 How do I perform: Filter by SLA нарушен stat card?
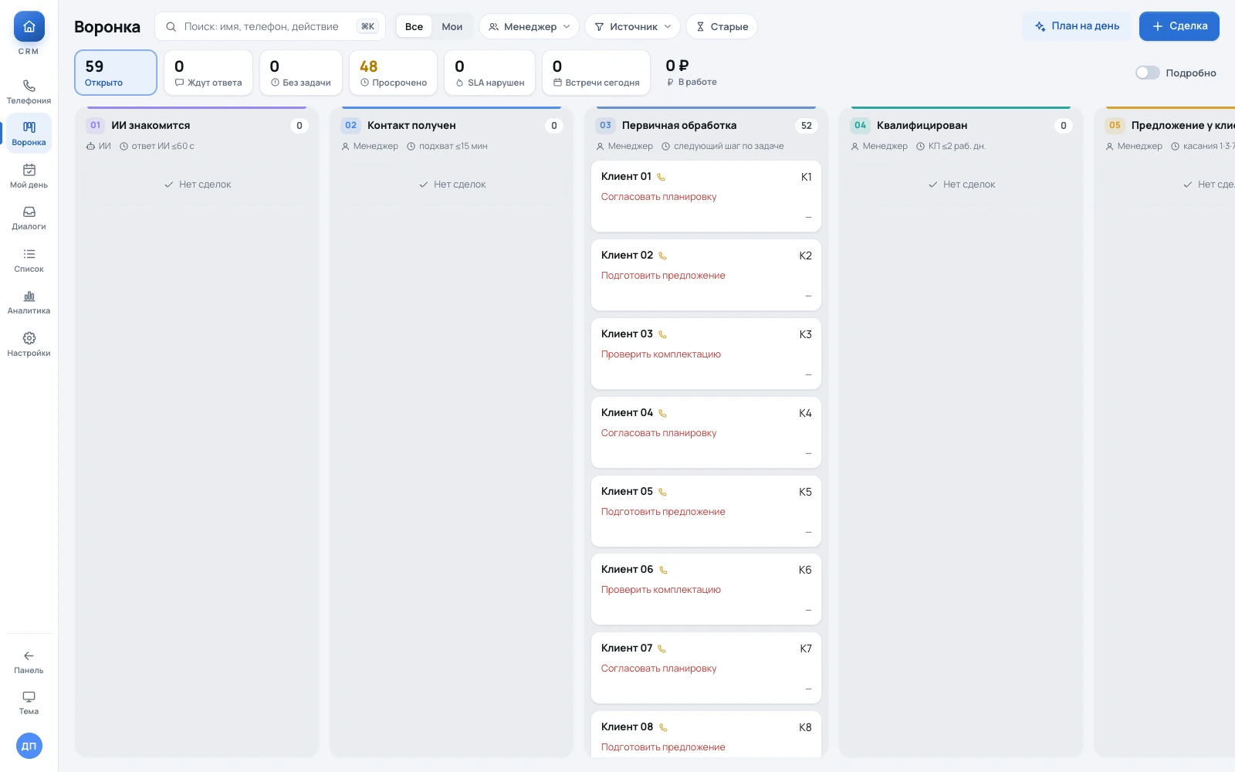point(490,73)
